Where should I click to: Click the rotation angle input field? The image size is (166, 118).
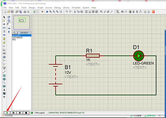[x=9, y=24]
